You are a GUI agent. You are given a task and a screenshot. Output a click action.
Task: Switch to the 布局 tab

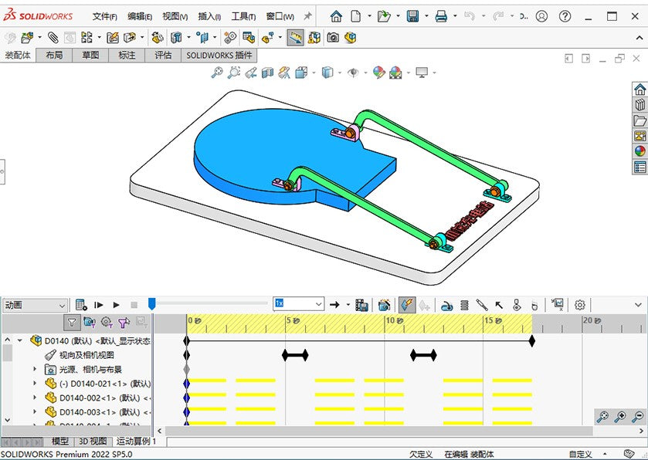(x=54, y=56)
